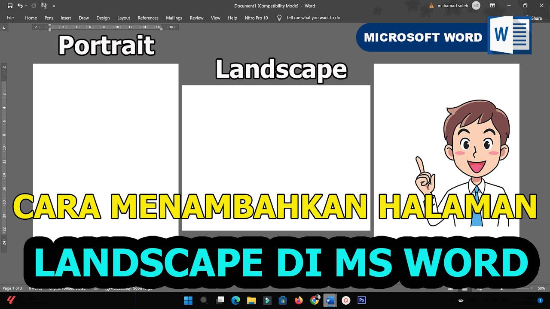Open the Filmora icon in taskbar

pyautogui.click(x=267, y=300)
